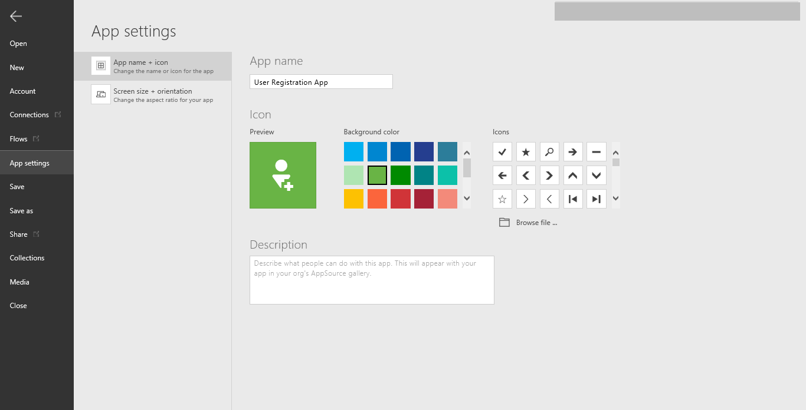The width and height of the screenshot is (806, 410).
Task: Open Share in the sidebar
Action: pos(37,234)
